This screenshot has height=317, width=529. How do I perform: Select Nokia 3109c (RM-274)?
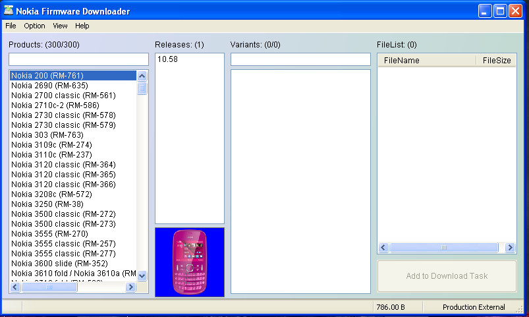[x=73, y=144]
